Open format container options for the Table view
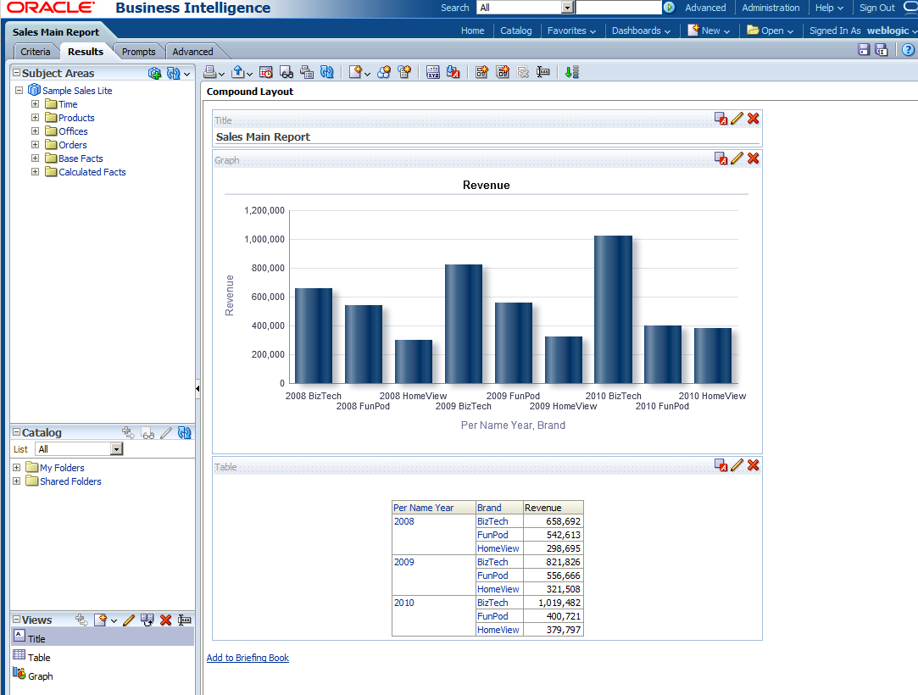 [721, 465]
